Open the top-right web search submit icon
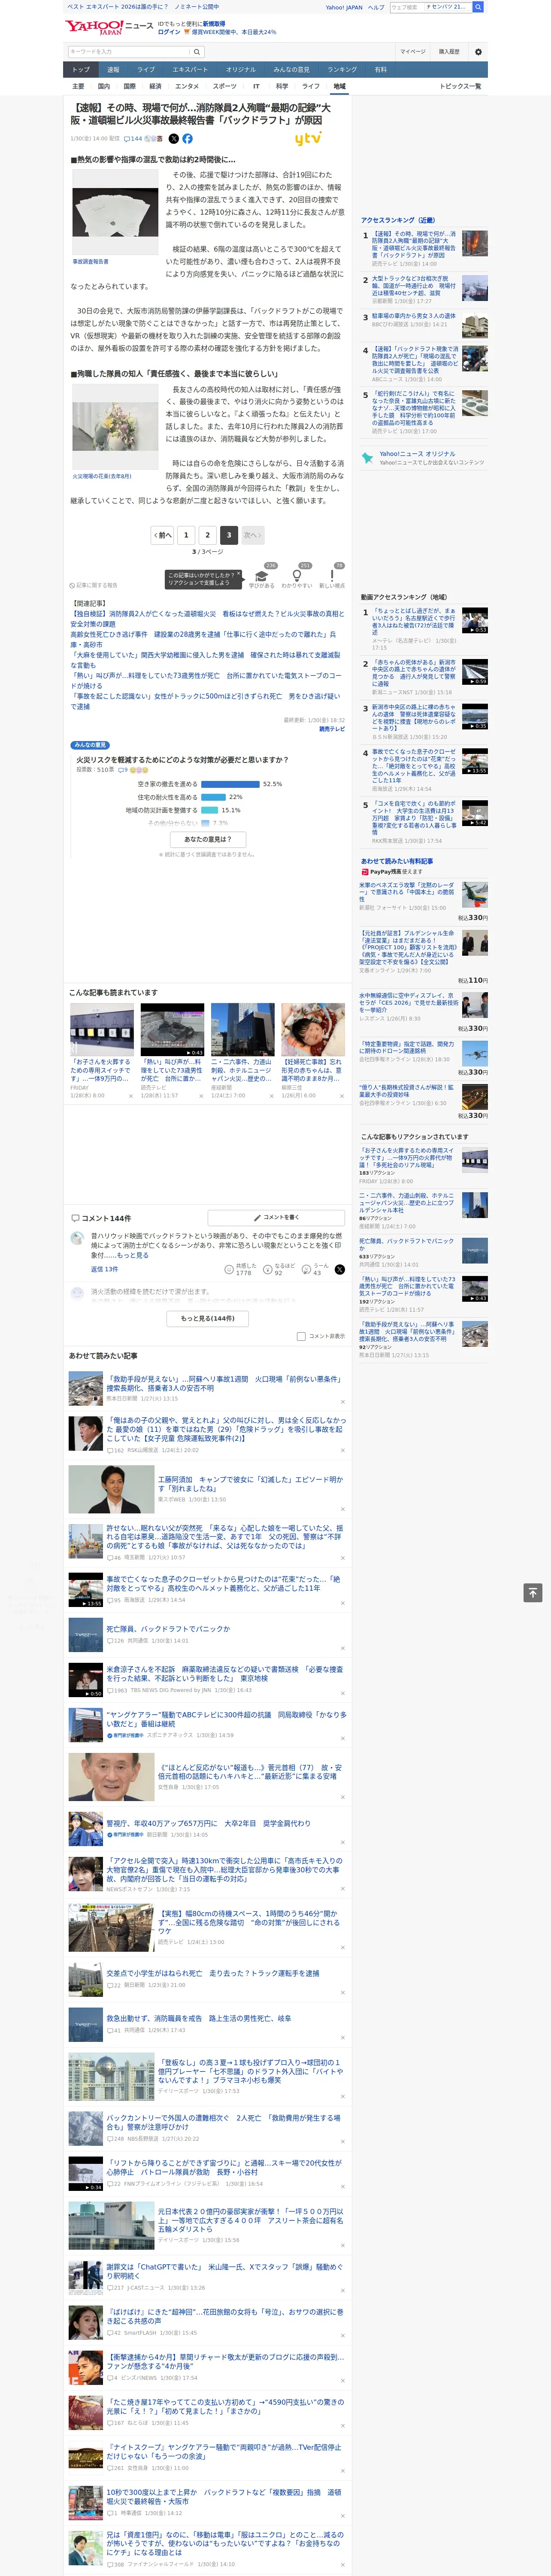Image resolution: width=551 pixels, height=2576 pixels. pos(478,7)
